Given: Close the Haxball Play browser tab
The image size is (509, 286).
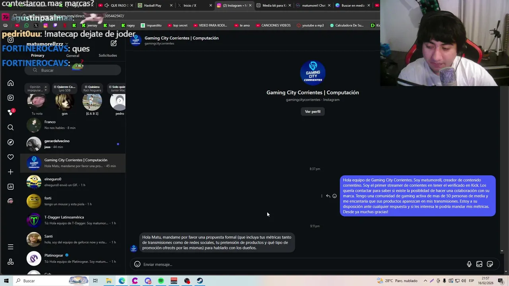Looking at the screenshot, I should 171,6.
